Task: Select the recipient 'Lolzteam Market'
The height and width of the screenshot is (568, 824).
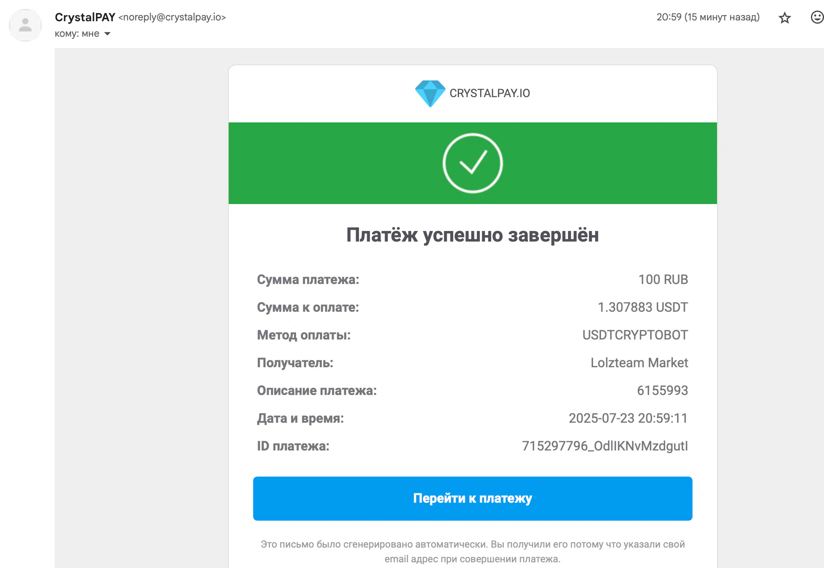Action: click(639, 363)
